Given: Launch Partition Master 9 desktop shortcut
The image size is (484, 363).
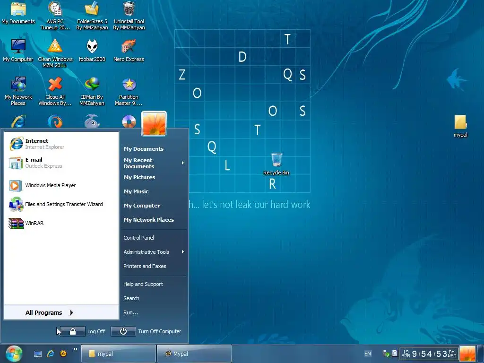Looking at the screenshot, I should 129,91.
